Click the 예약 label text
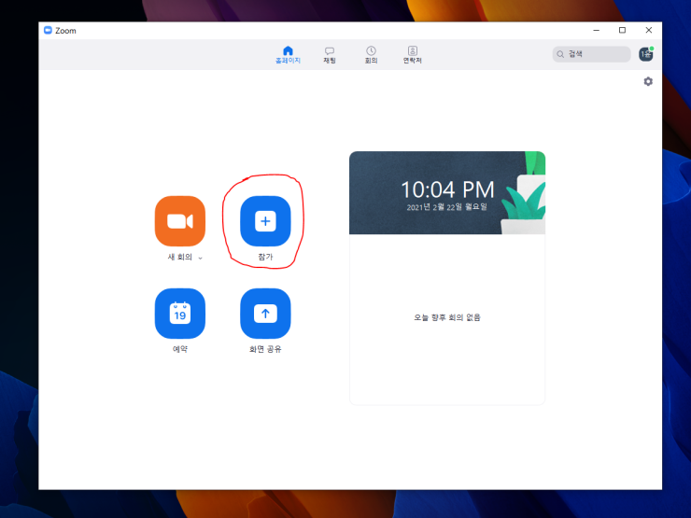 (x=180, y=349)
